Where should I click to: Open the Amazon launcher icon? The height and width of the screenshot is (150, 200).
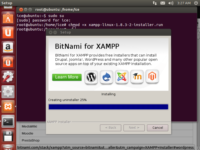click(8, 47)
